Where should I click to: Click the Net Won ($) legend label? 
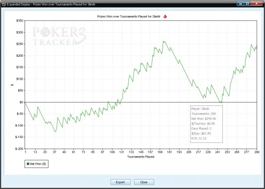38,164
